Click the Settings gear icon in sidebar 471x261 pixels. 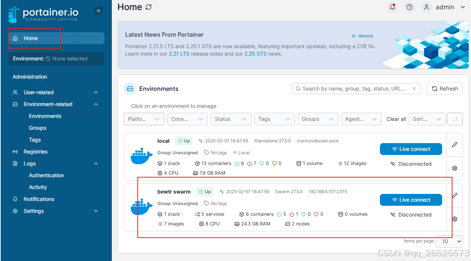[15, 211]
